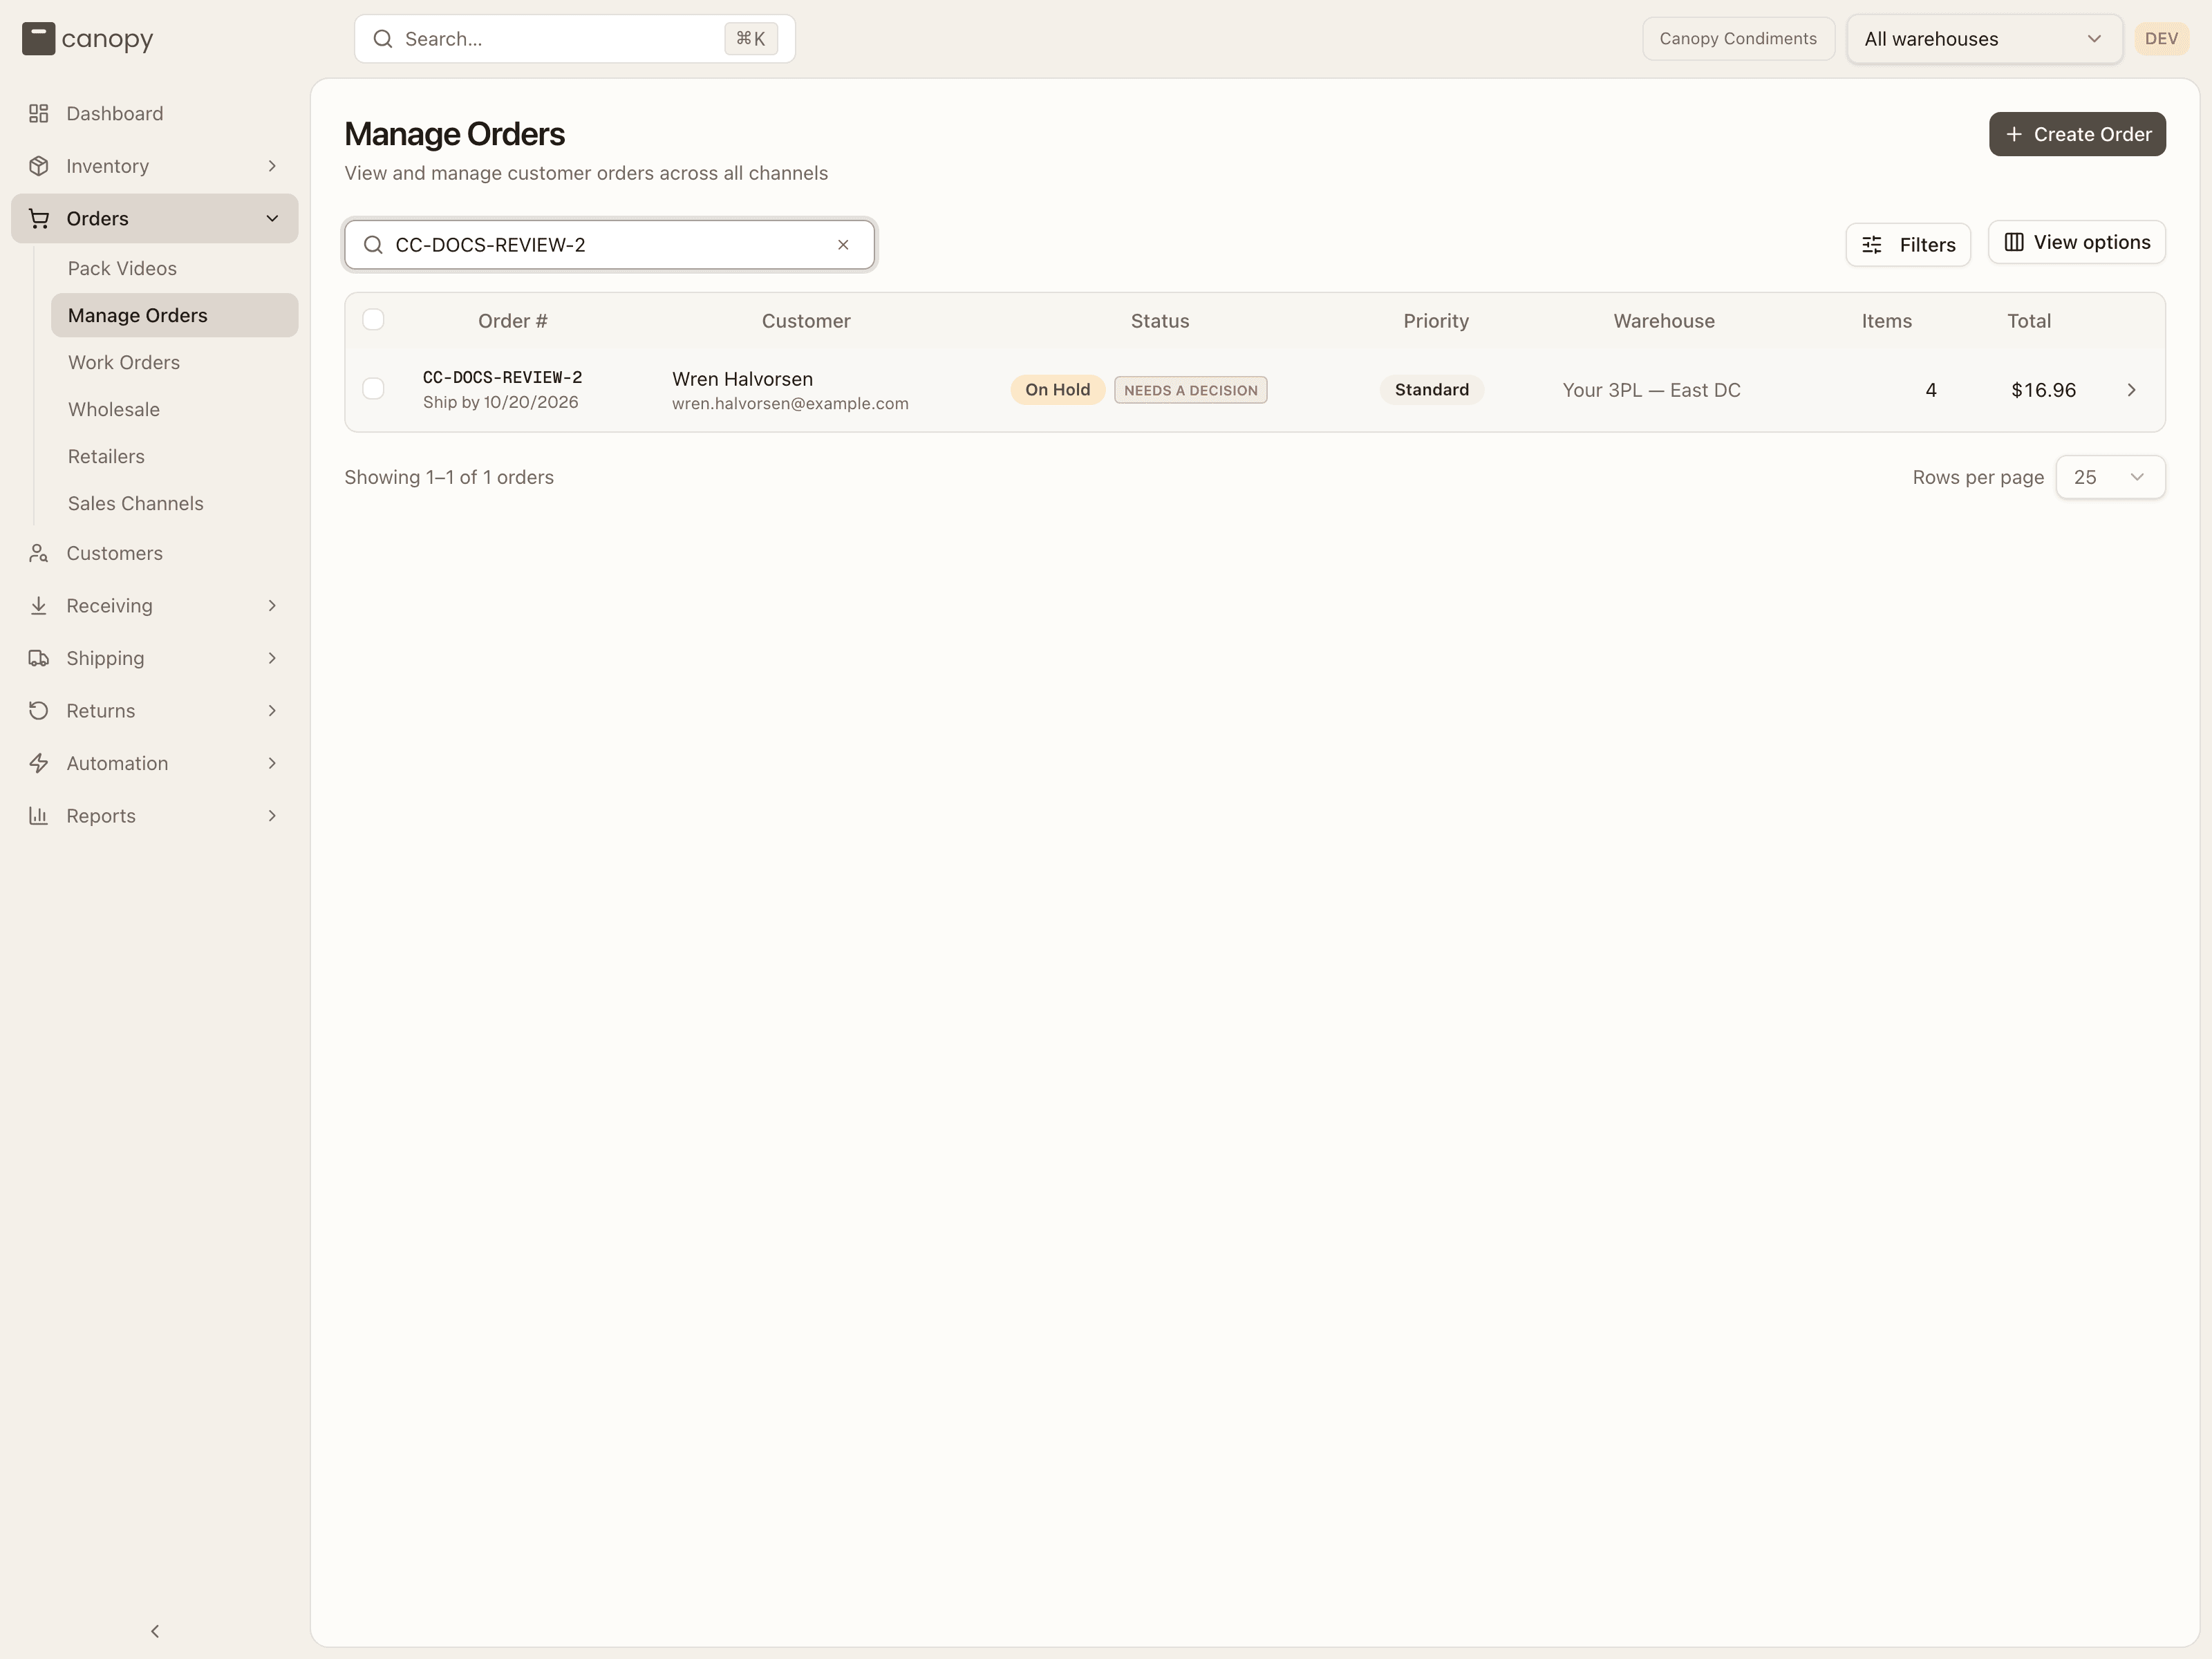Click the Receiving download icon
The image size is (2212, 1659).
pyautogui.click(x=39, y=606)
